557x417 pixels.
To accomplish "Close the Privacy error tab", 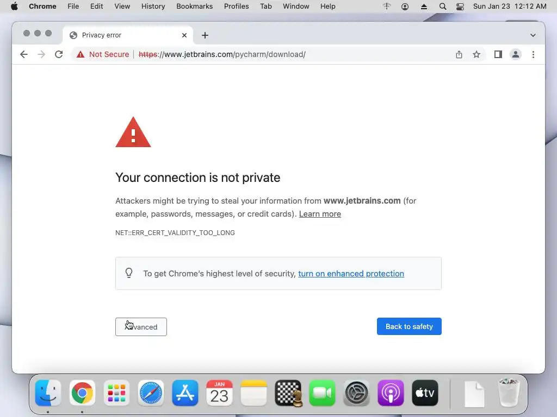I will [184, 35].
